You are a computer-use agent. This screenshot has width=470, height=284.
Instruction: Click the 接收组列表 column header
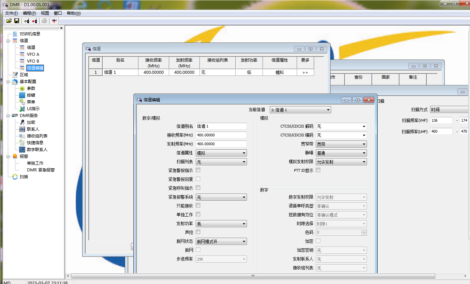point(217,60)
